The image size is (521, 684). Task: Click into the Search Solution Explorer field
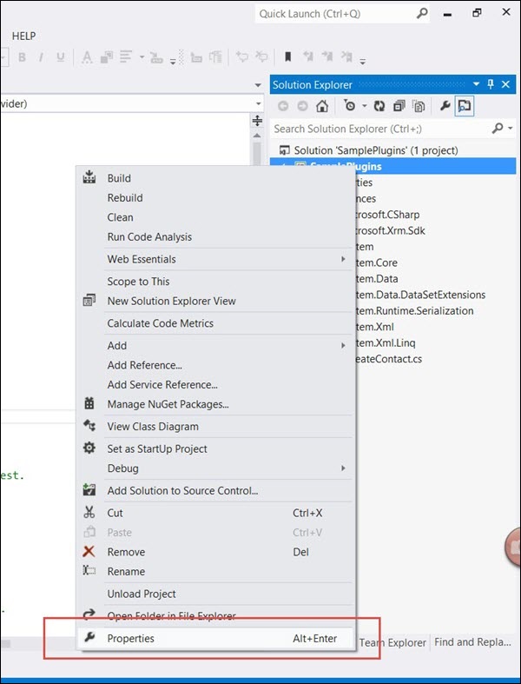[379, 129]
